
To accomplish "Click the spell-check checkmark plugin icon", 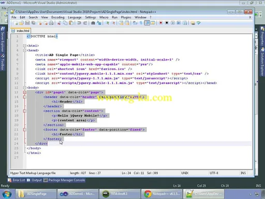I will coord(199,23).
